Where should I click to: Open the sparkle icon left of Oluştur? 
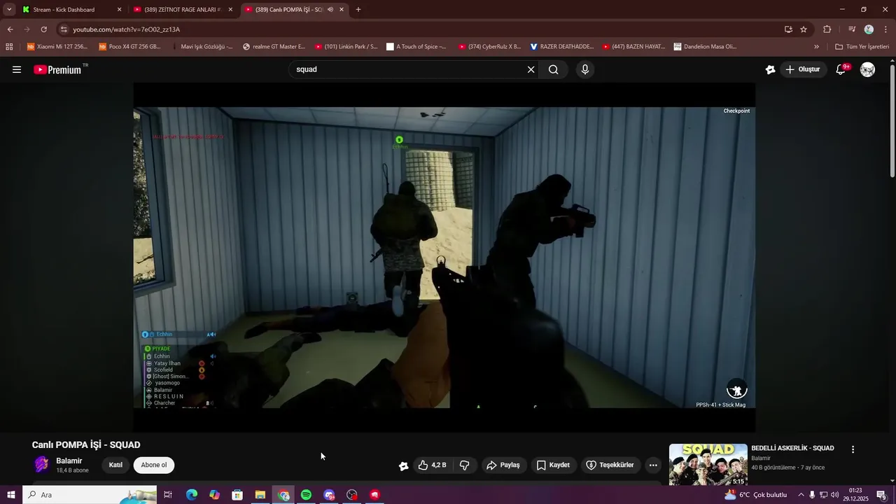(x=770, y=69)
